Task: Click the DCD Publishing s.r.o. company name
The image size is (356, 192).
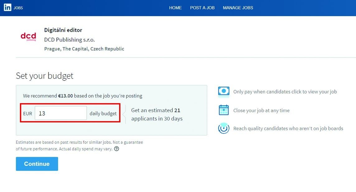Action: point(69,40)
